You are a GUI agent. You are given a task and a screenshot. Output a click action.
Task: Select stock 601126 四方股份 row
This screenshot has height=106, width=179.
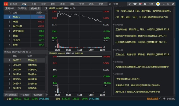pos(25,74)
